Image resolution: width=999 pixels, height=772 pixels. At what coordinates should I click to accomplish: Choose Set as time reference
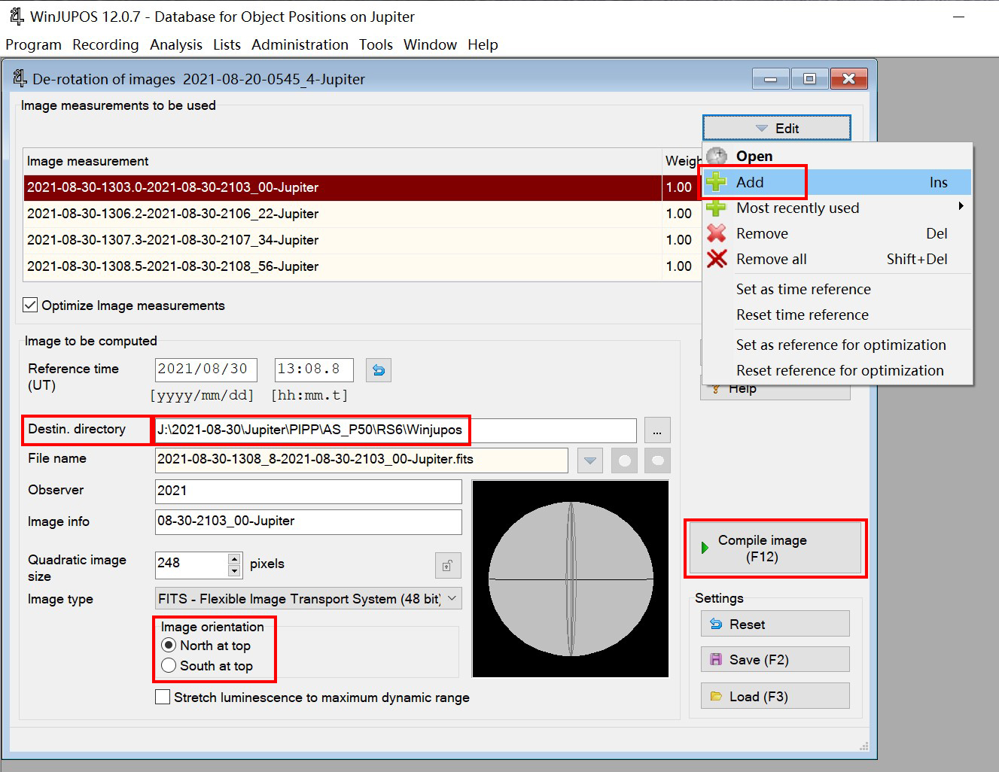tap(837, 289)
